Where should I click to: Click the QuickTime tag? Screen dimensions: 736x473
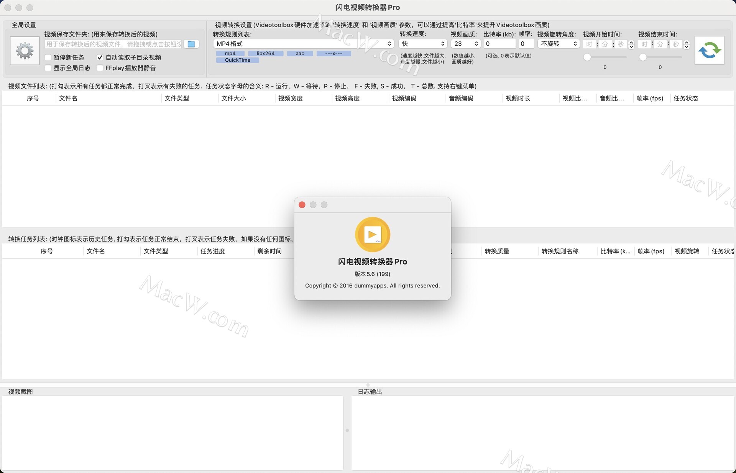tap(238, 60)
